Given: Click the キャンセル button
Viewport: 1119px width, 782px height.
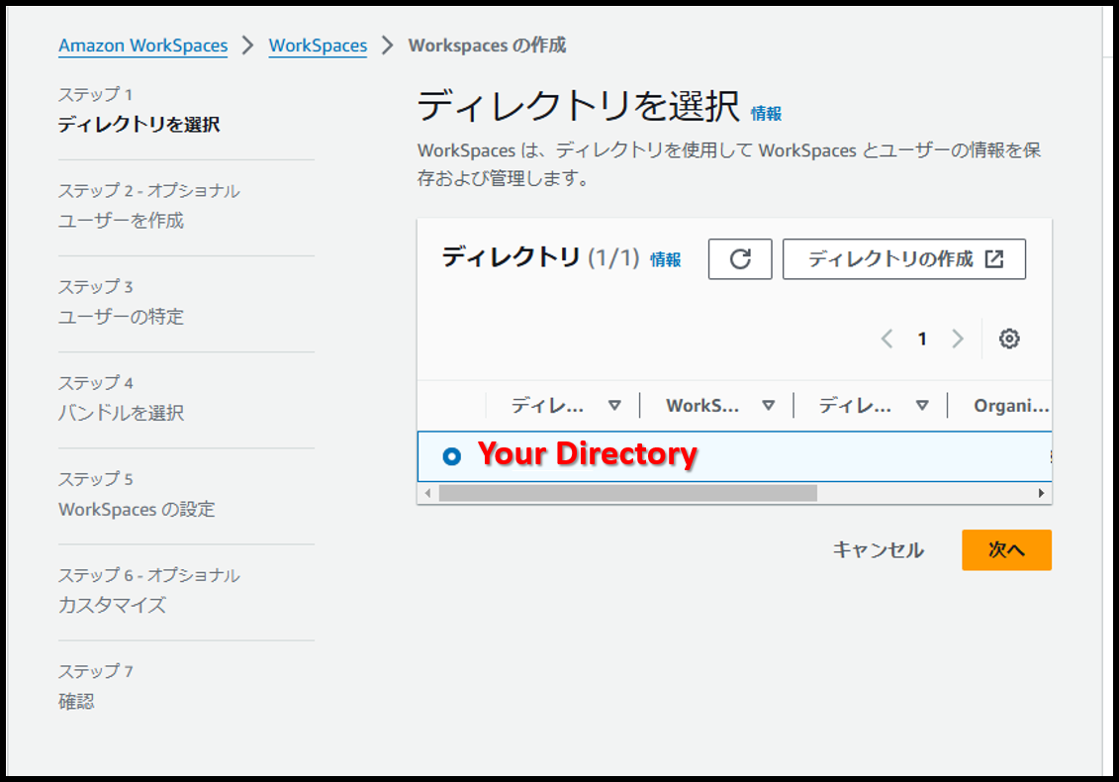Looking at the screenshot, I should tap(879, 550).
